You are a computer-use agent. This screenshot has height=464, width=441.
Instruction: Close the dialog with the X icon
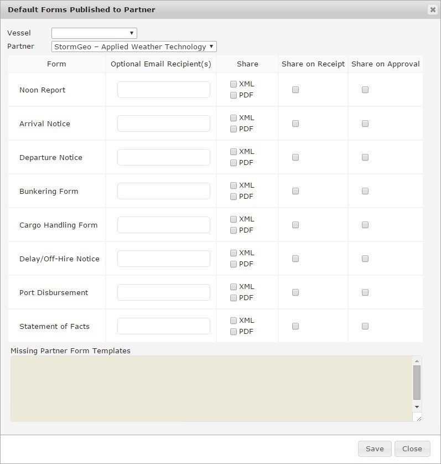click(432, 9)
